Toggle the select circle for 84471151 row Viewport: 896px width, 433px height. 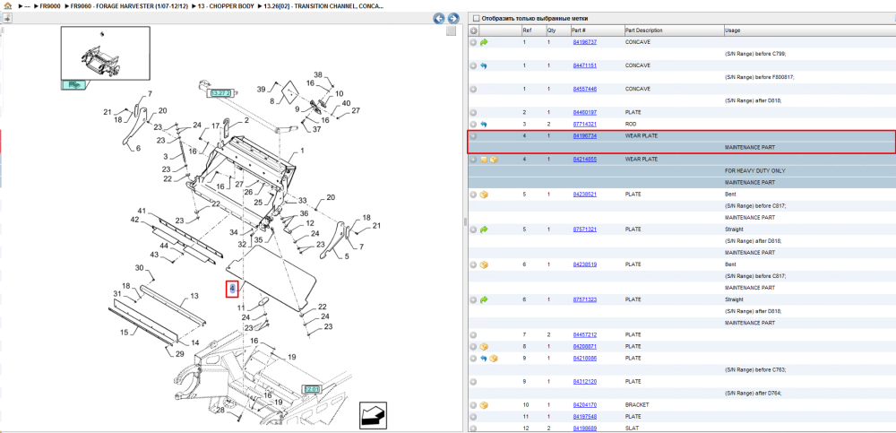click(x=474, y=65)
